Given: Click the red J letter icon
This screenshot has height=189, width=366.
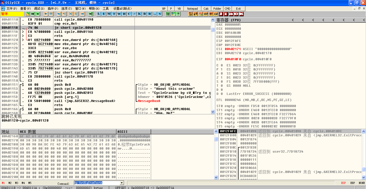Looking at the screenshot, I should click(221, 14).
